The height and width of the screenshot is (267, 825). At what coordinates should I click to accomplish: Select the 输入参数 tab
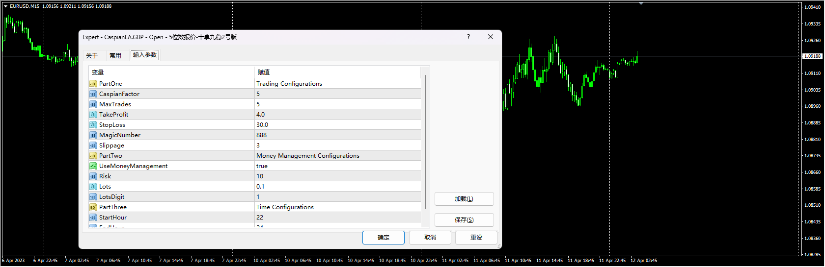pos(145,55)
